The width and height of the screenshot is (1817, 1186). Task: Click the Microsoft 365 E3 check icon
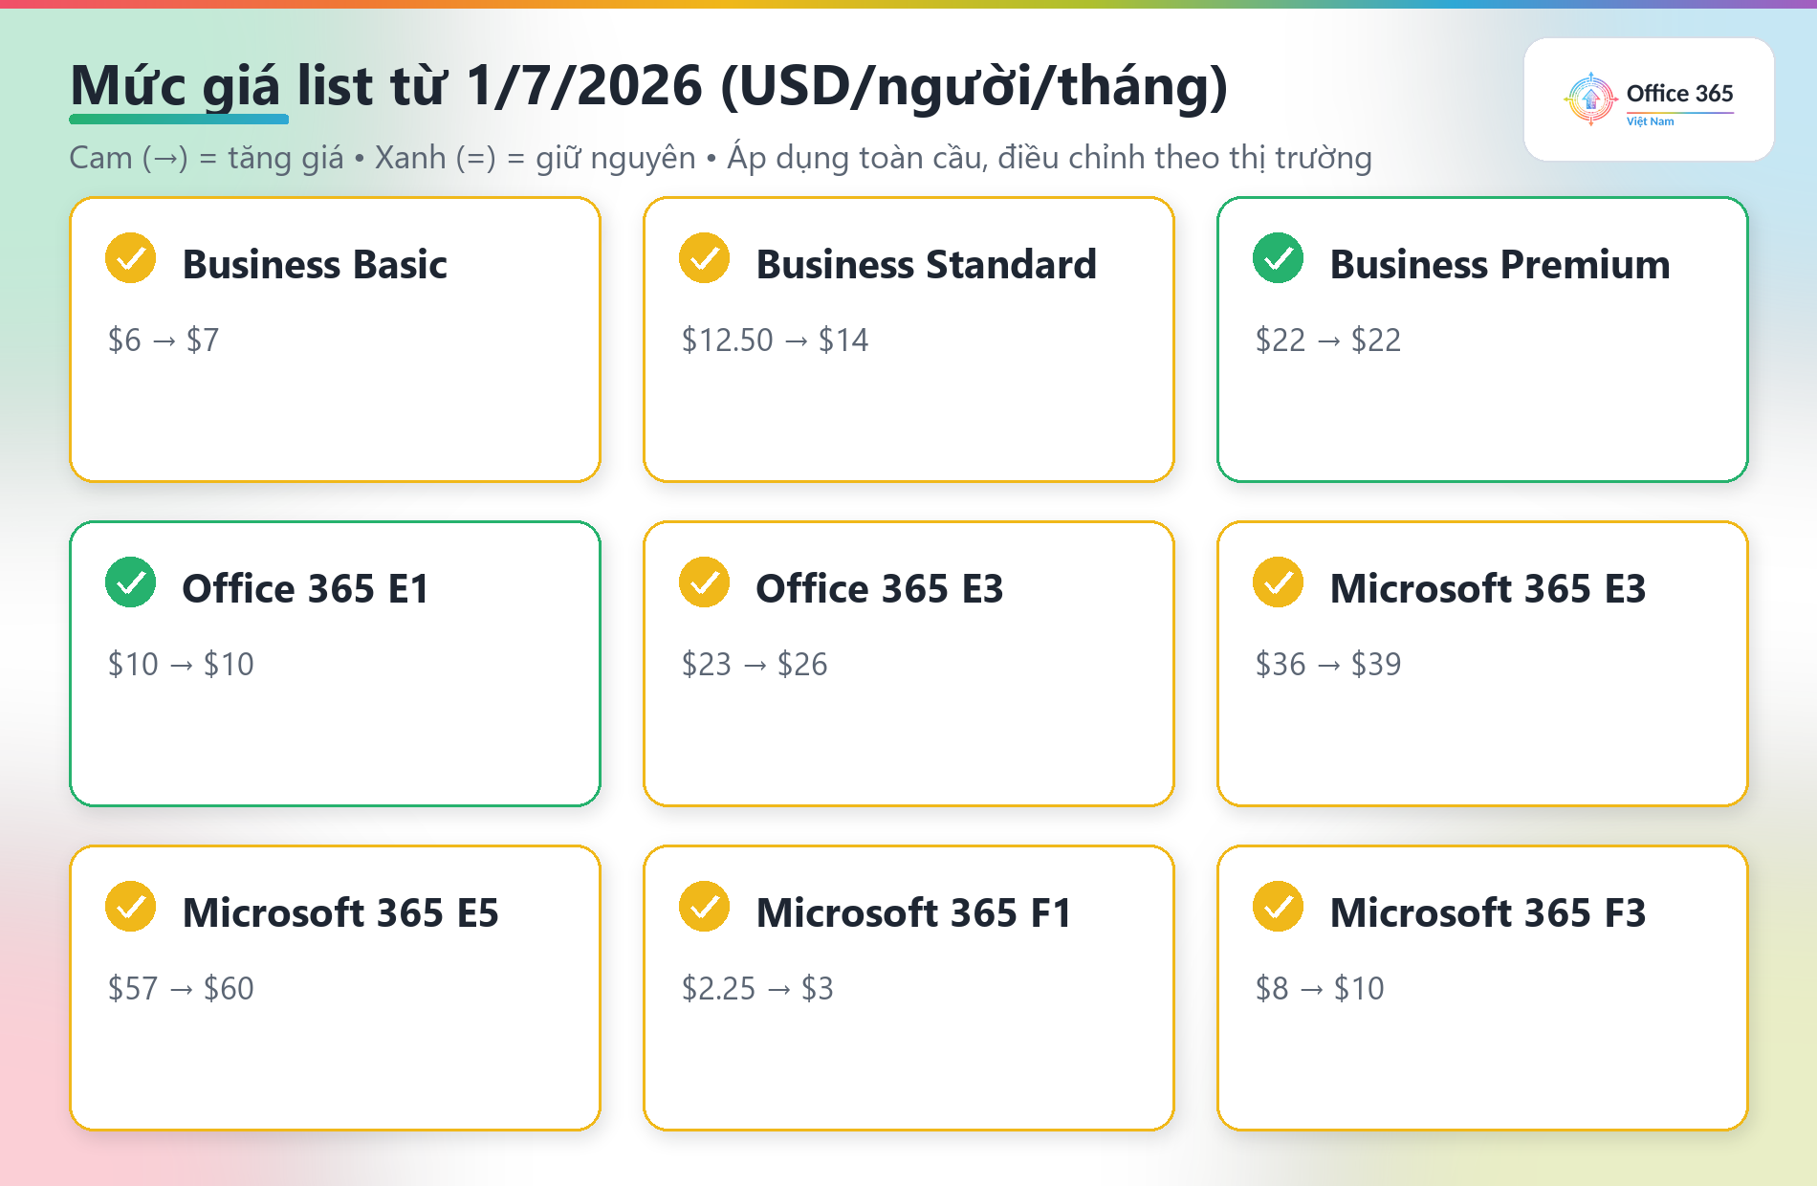point(1279,582)
